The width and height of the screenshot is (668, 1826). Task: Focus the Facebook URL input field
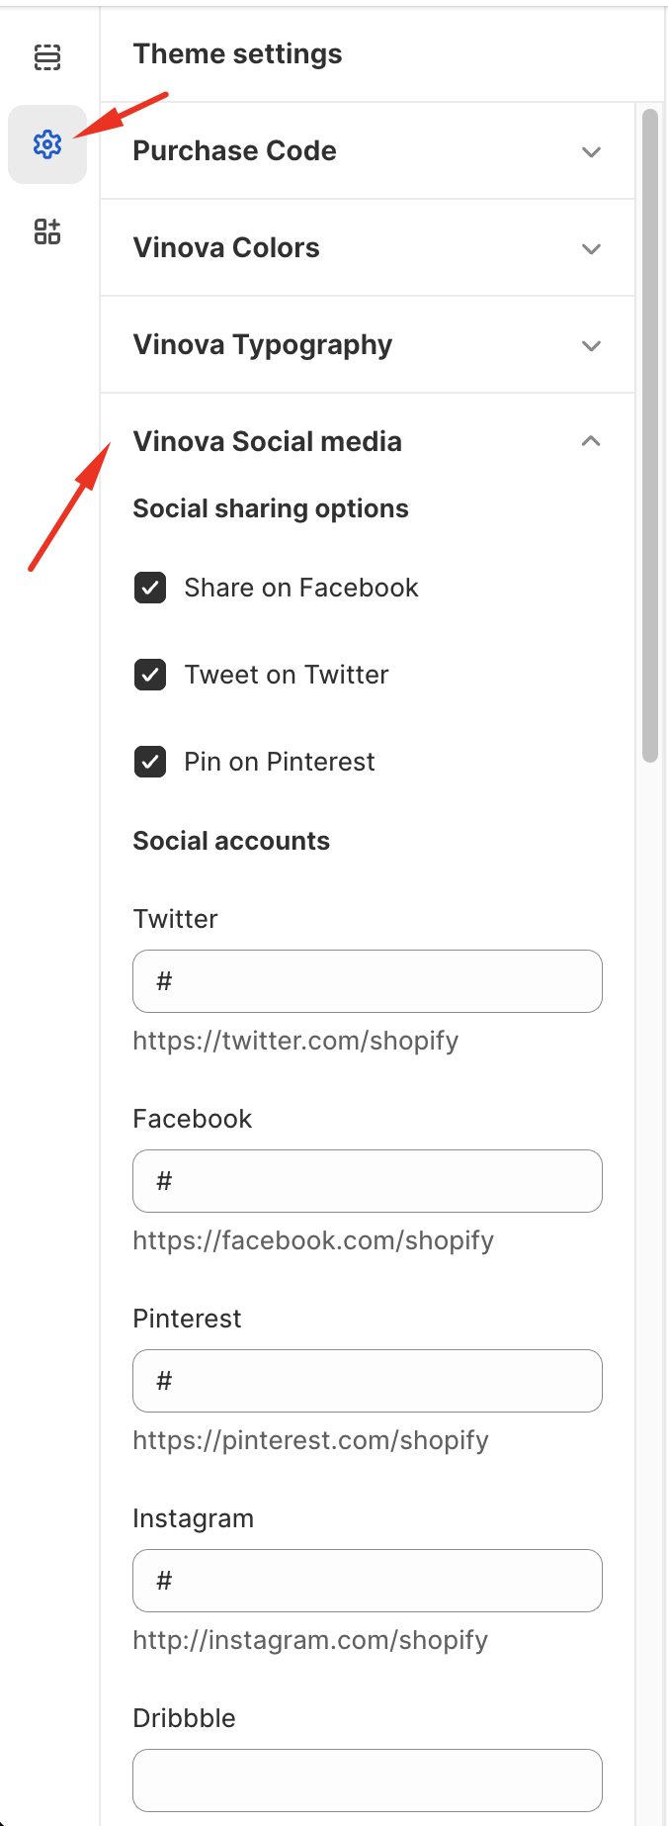click(x=368, y=1181)
